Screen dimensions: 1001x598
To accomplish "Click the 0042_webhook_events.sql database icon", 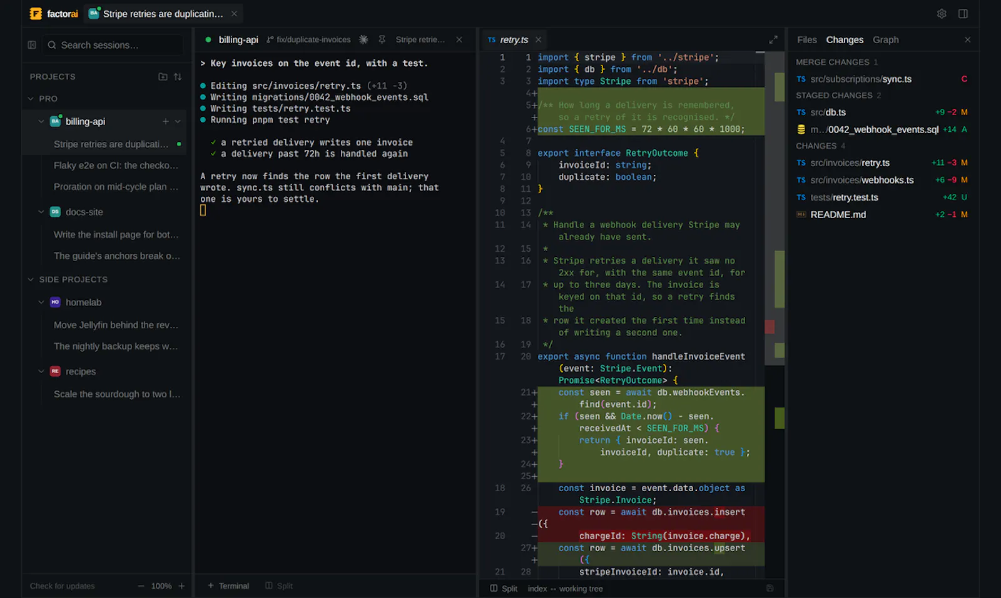I will pyautogui.click(x=801, y=129).
